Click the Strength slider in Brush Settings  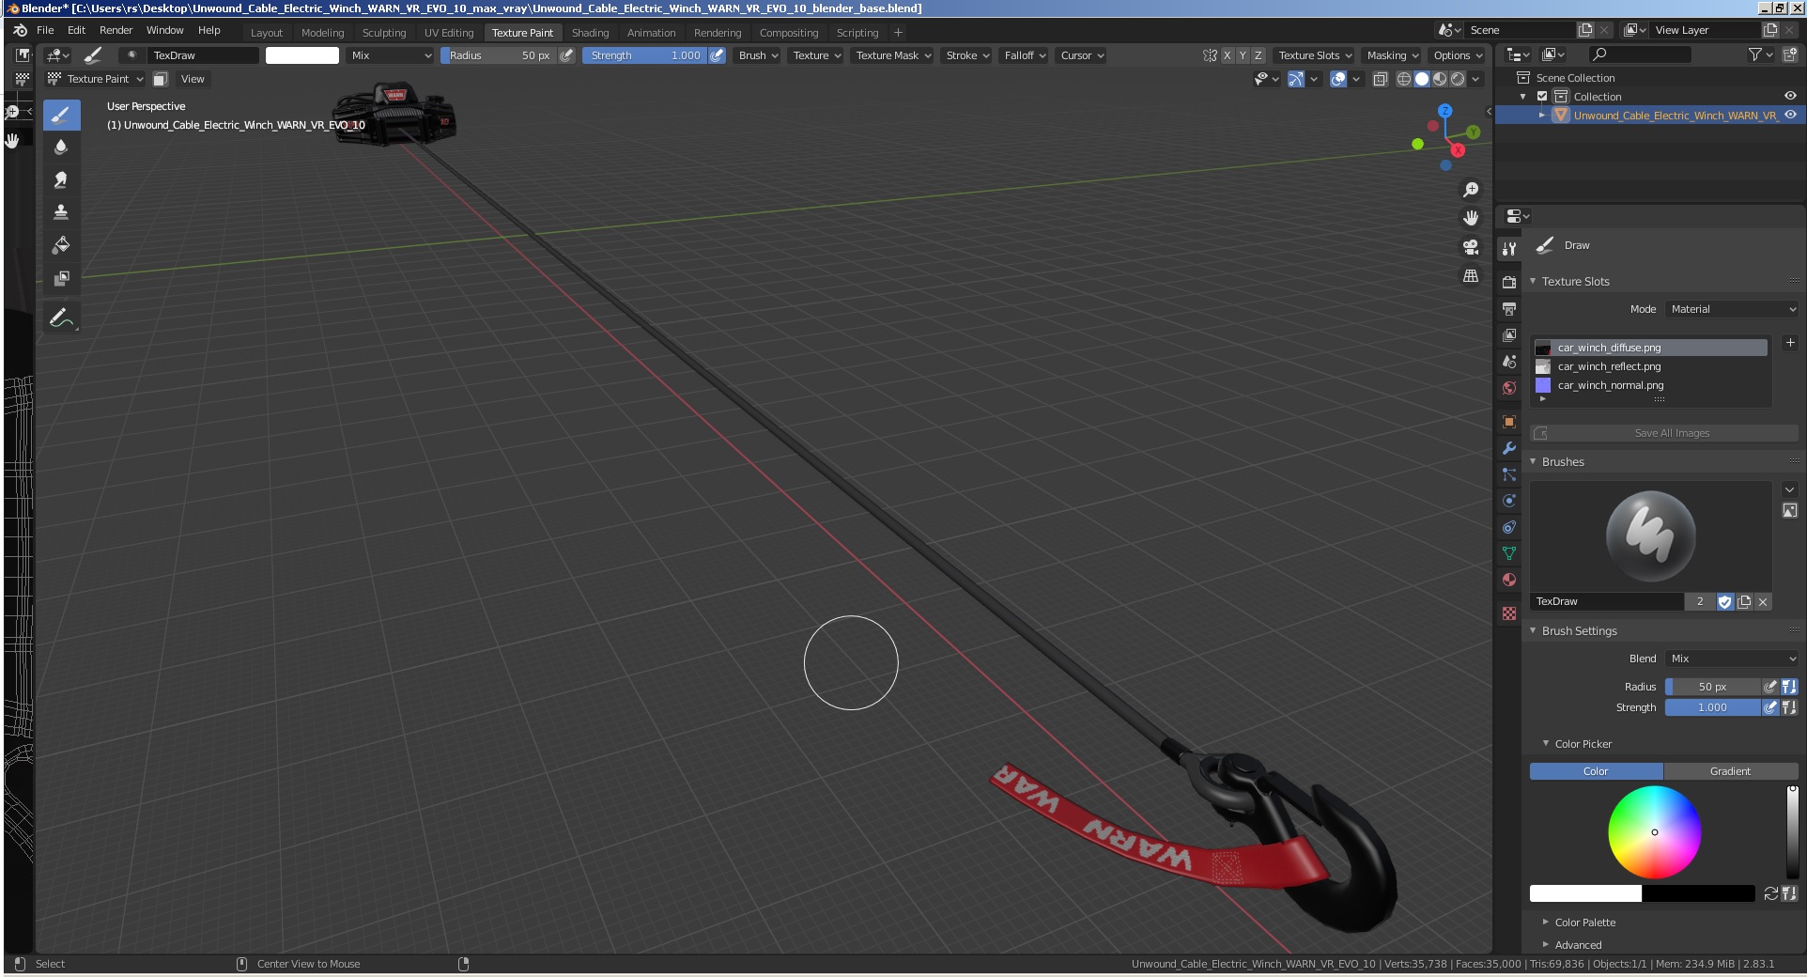tap(1712, 707)
